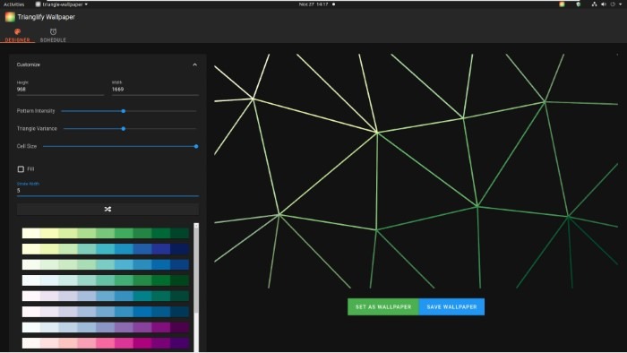
Task: Open the Activities overview
Action: pyautogui.click(x=14, y=4)
